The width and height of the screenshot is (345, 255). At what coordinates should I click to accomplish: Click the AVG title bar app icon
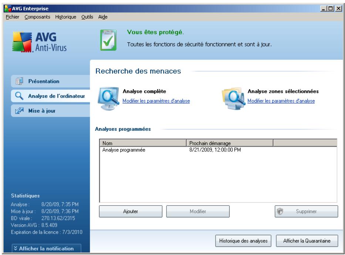click(x=8, y=8)
